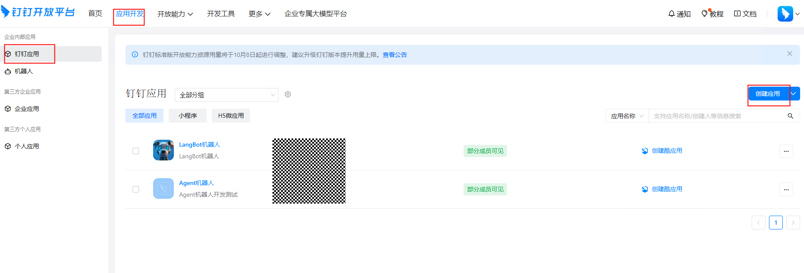Expand the account menu chevron

[x=798, y=14]
